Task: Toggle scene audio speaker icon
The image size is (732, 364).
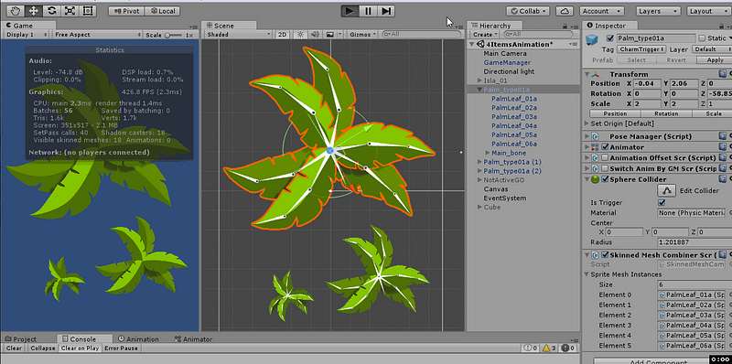Action: (315, 35)
